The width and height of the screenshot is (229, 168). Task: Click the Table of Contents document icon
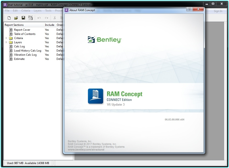11,34
